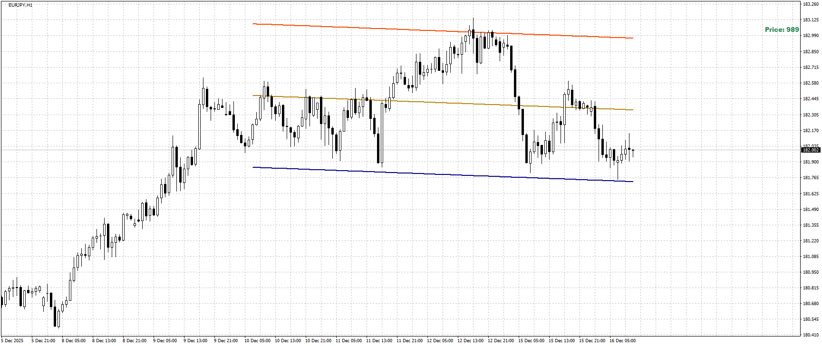822x346 pixels.
Task: Click the 182.305 price scale label
Action: [811, 115]
